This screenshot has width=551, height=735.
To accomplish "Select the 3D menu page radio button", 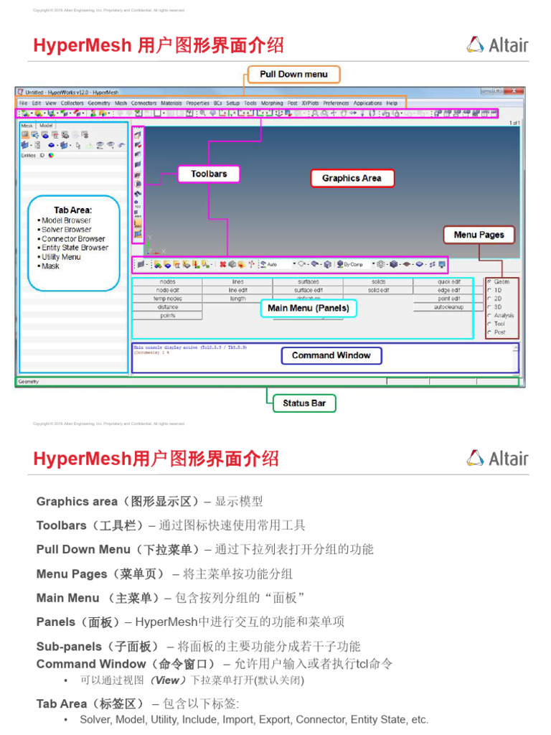I will 489,307.
